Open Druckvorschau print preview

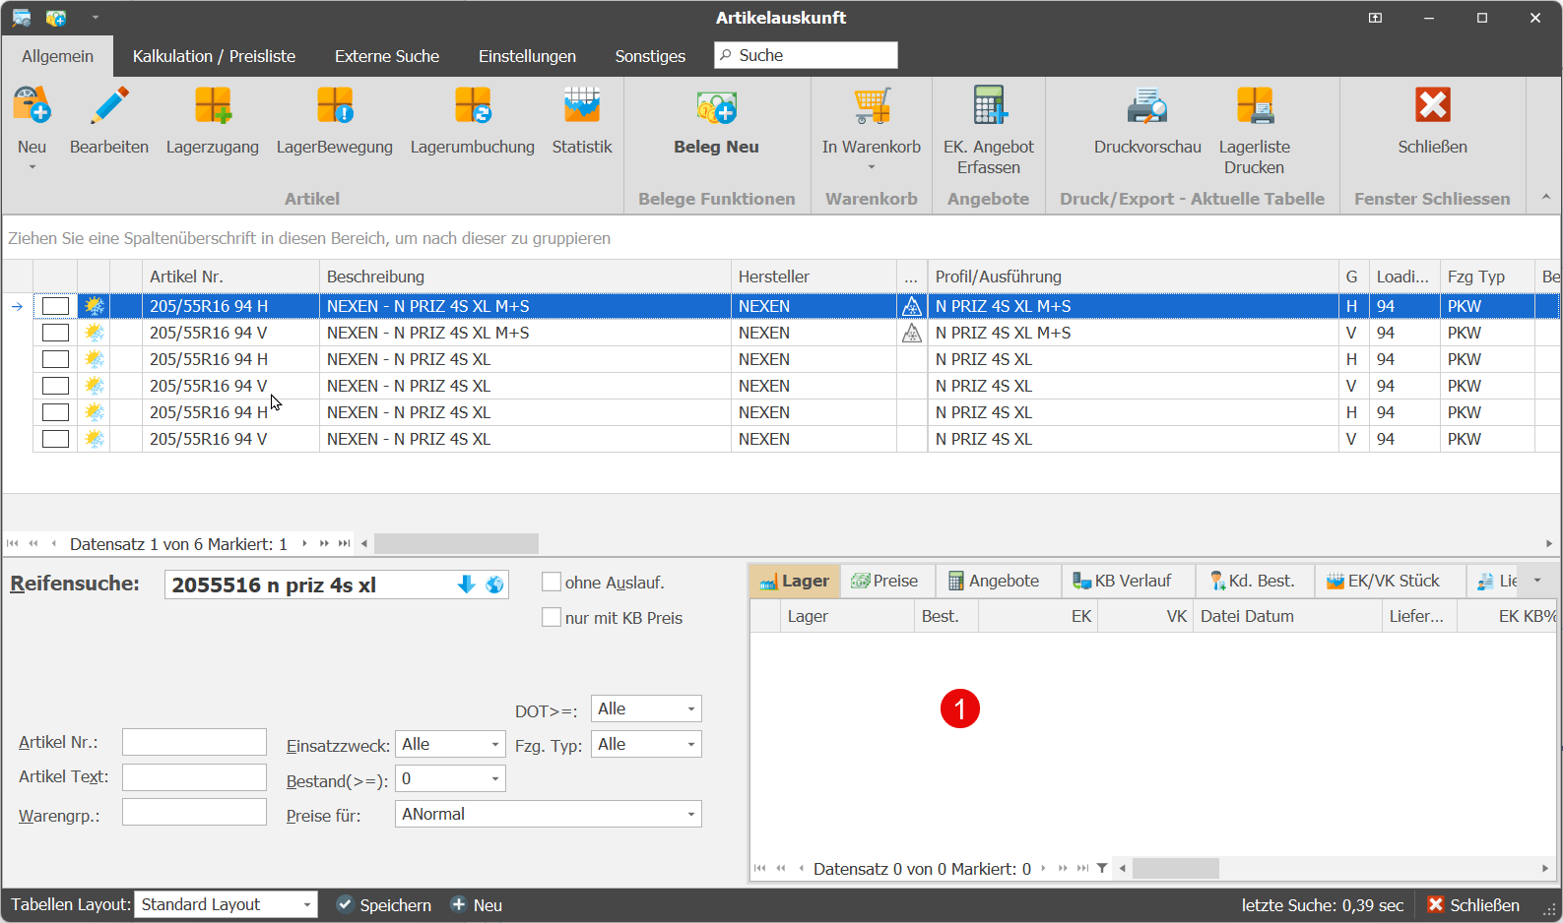[1146, 106]
